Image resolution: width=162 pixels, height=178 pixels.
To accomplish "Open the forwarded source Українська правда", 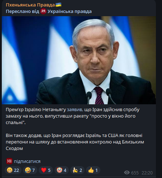I will point(70,12).
